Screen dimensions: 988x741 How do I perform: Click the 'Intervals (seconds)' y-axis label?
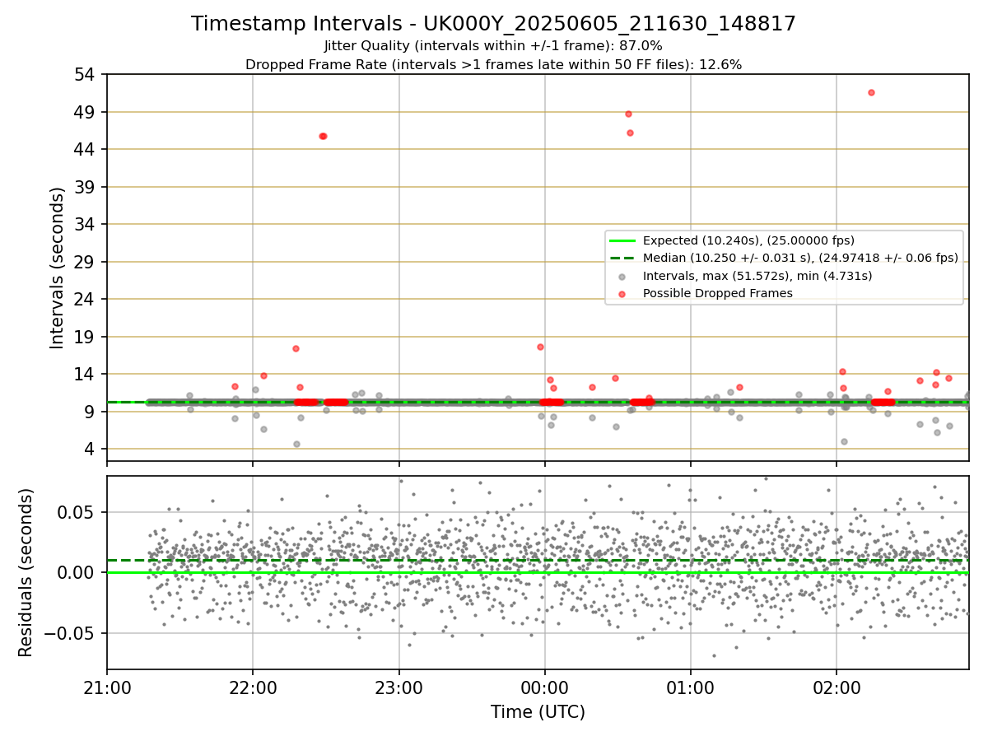[58, 268]
